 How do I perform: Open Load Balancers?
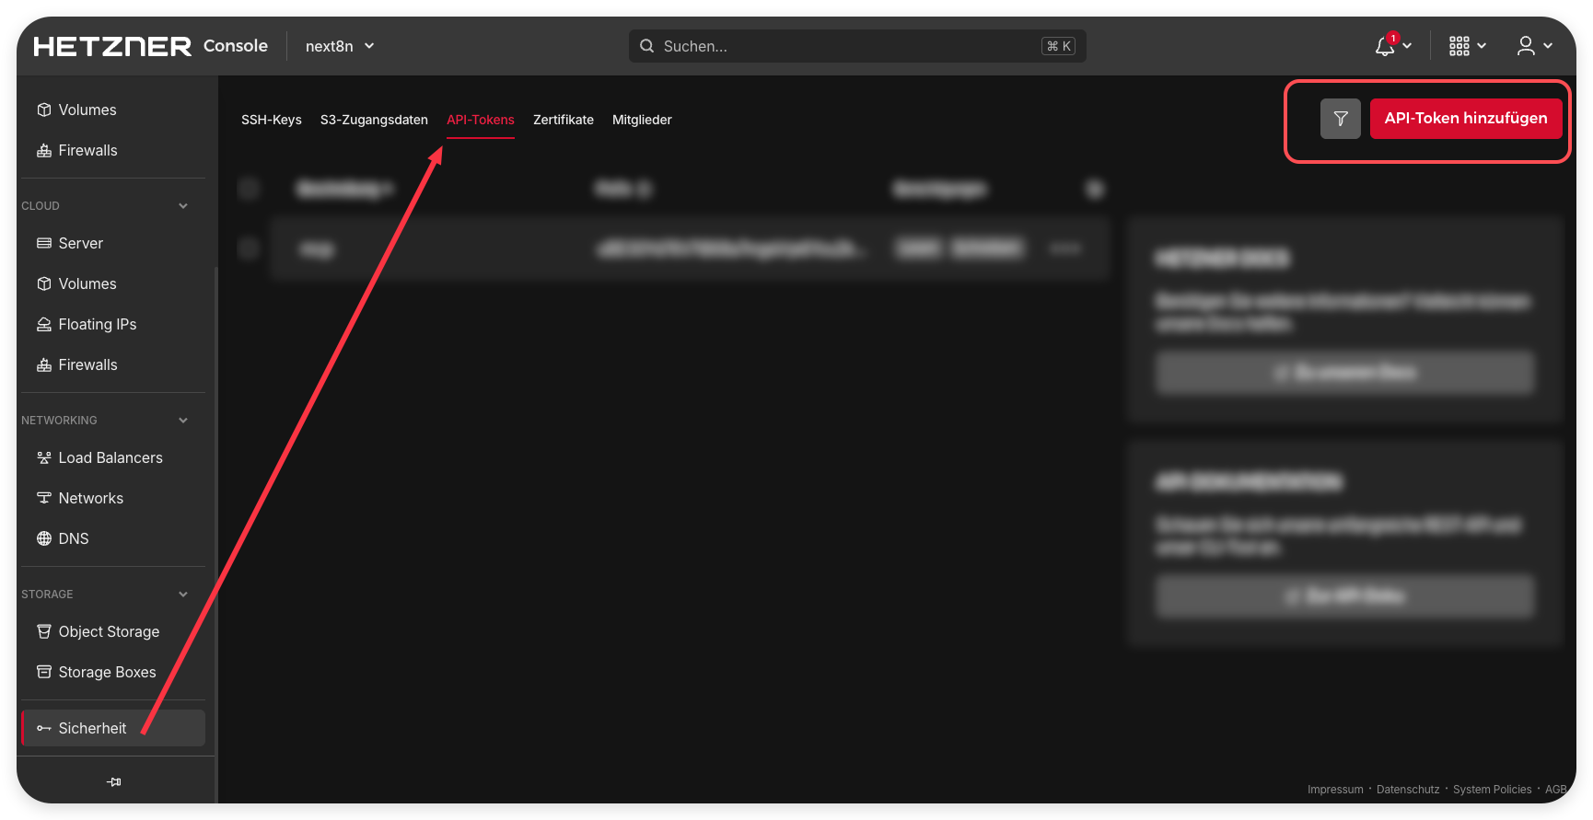pos(112,457)
